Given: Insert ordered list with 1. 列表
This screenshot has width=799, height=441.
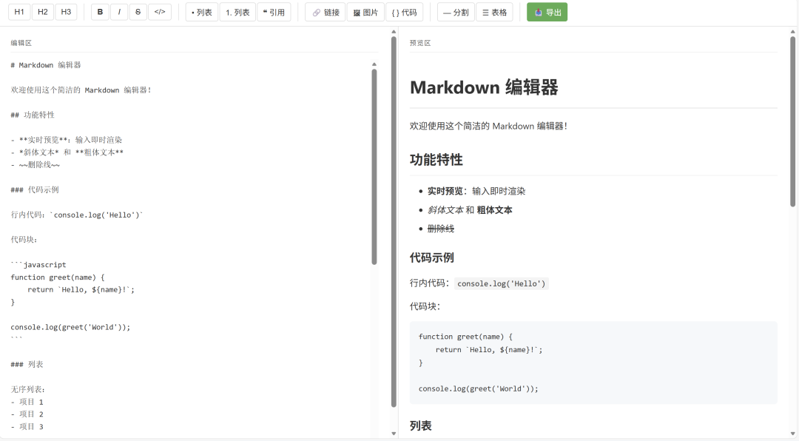Looking at the screenshot, I should click(x=237, y=13).
